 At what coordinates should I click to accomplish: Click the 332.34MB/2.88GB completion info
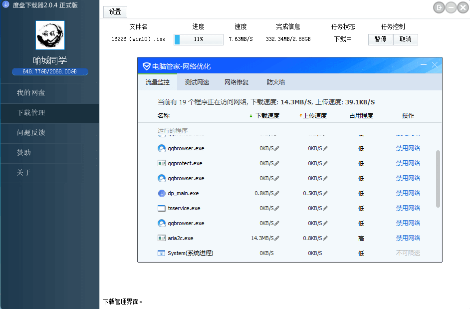[x=288, y=39]
